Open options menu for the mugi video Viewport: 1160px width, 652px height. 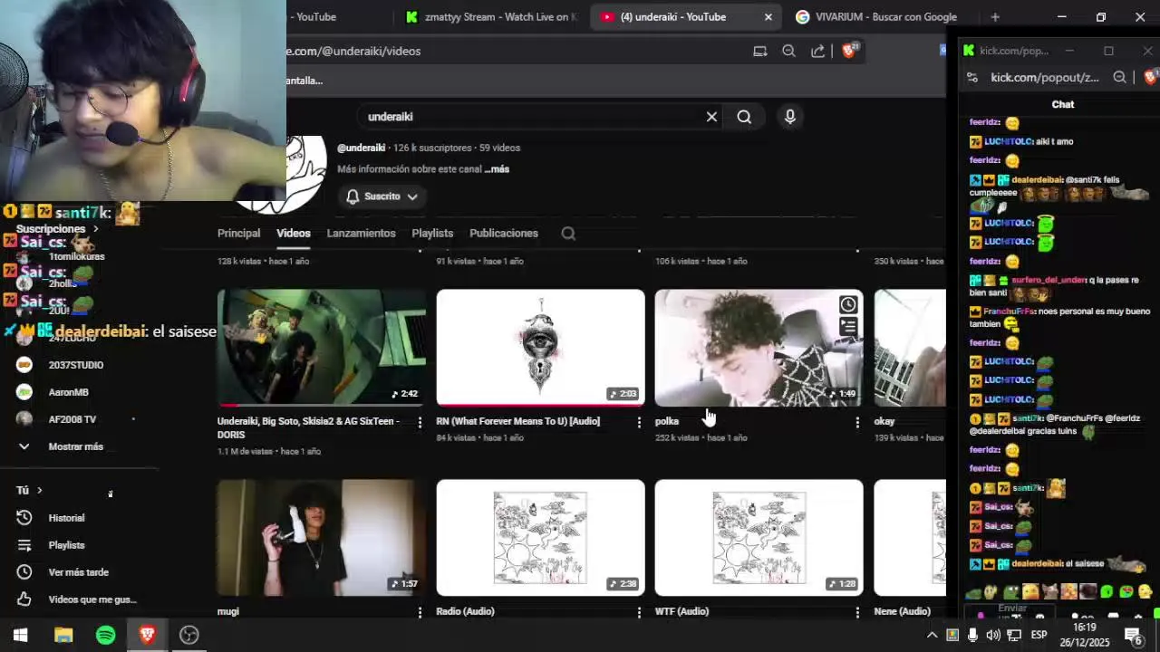pyautogui.click(x=420, y=612)
